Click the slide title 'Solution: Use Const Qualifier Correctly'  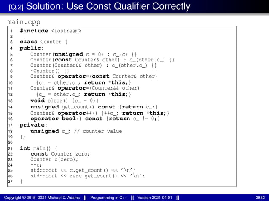click(x=108, y=6)
